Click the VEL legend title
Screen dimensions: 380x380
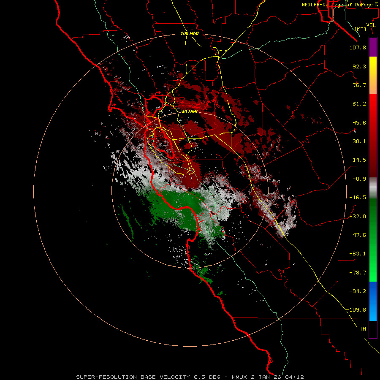tap(371, 25)
